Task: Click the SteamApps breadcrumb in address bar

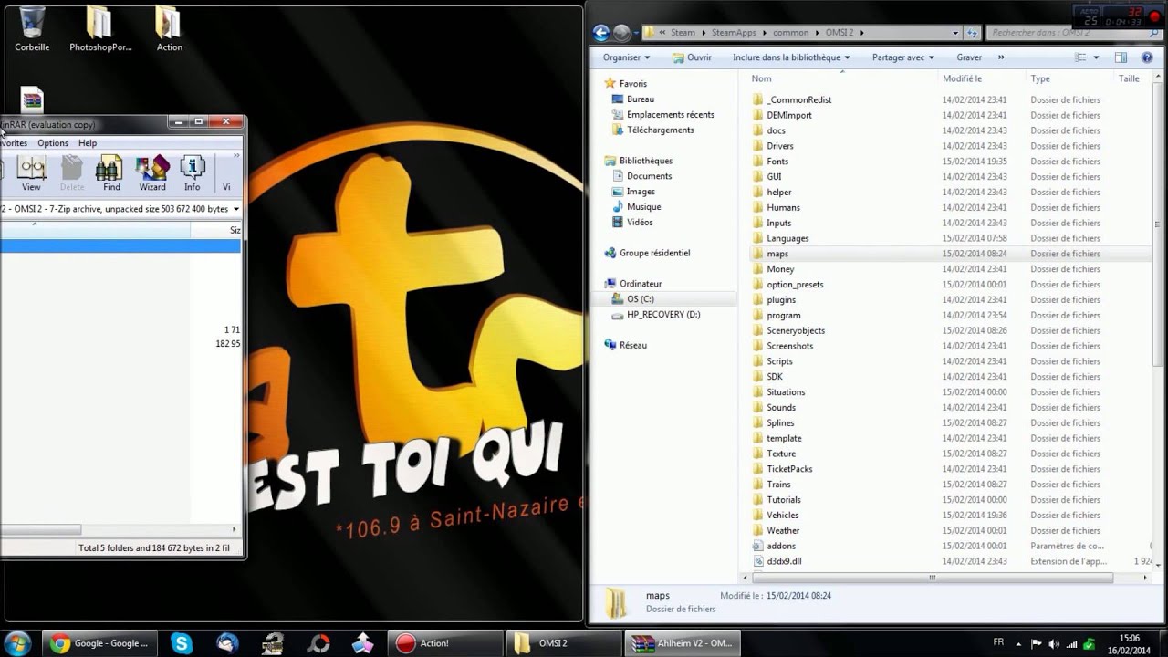Action: [734, 33]
